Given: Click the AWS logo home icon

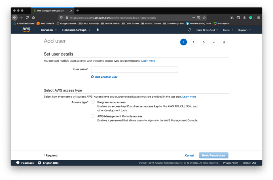Looking at the screenshot, I should coord(26,30).
